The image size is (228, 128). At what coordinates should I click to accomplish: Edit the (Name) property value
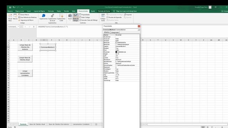click(127, 35)
